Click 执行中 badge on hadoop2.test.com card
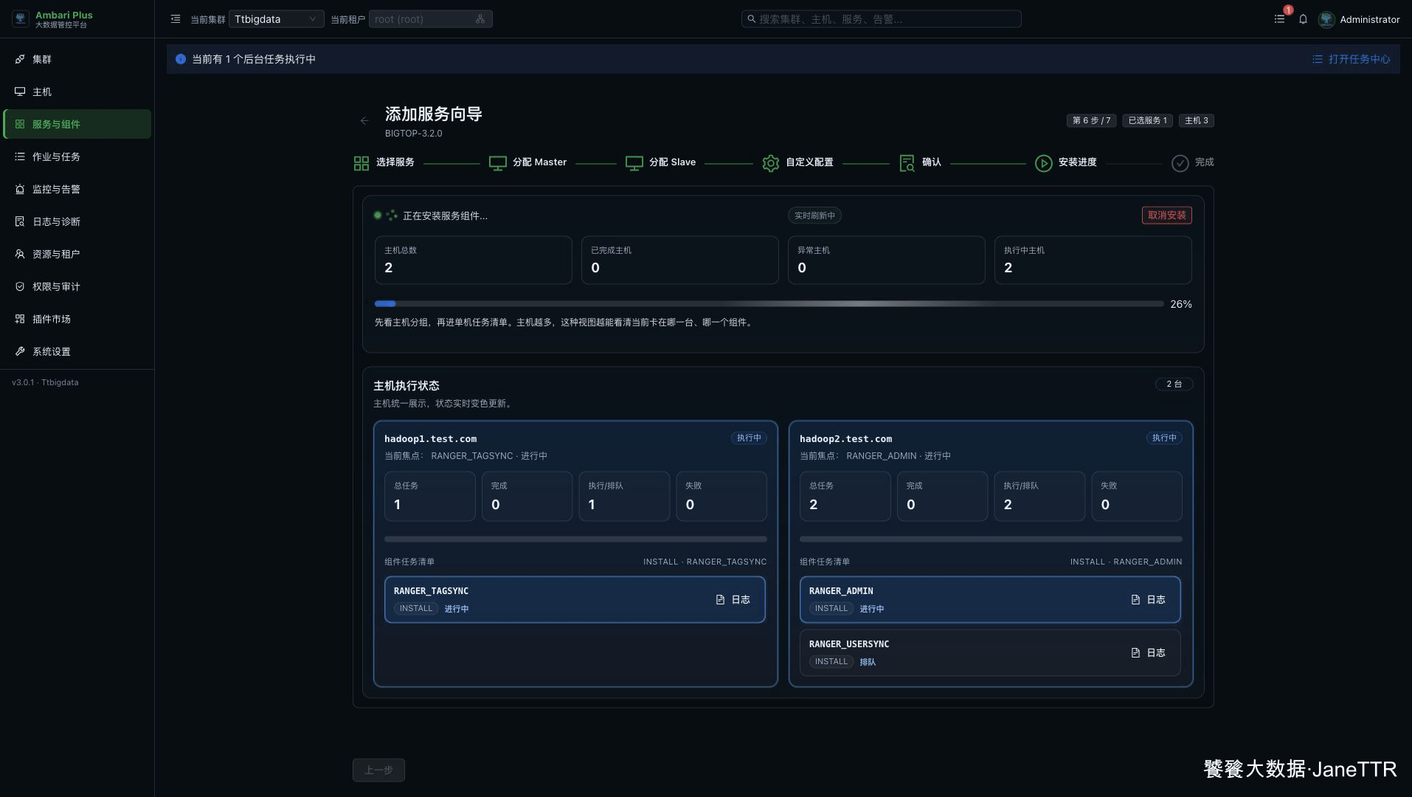 coord(1164,438)
